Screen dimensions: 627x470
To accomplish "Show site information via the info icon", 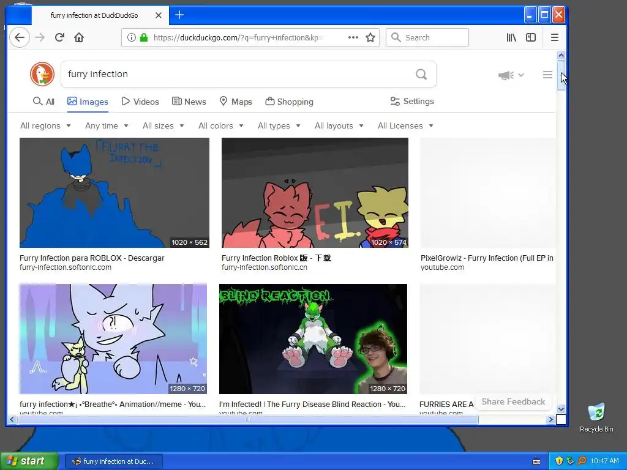I will click(x=131, y=37).
